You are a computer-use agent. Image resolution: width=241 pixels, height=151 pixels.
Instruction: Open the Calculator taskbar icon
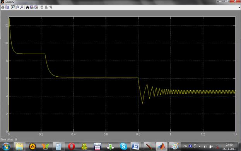[58, 146]
